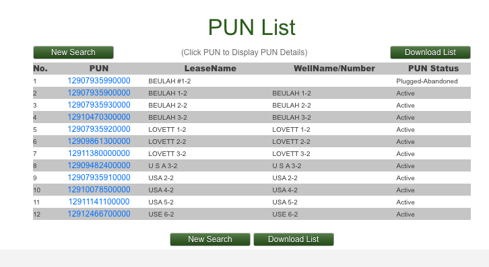Select well name USA 2-2

[x=285, y=178]
